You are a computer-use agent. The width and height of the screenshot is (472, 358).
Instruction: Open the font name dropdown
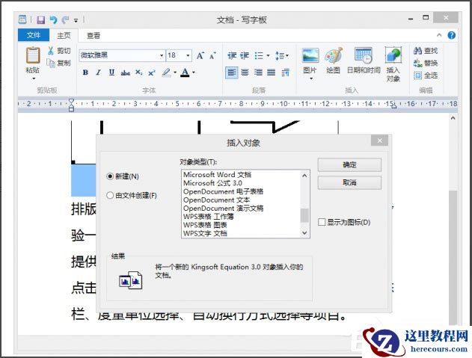click(162, 55)
